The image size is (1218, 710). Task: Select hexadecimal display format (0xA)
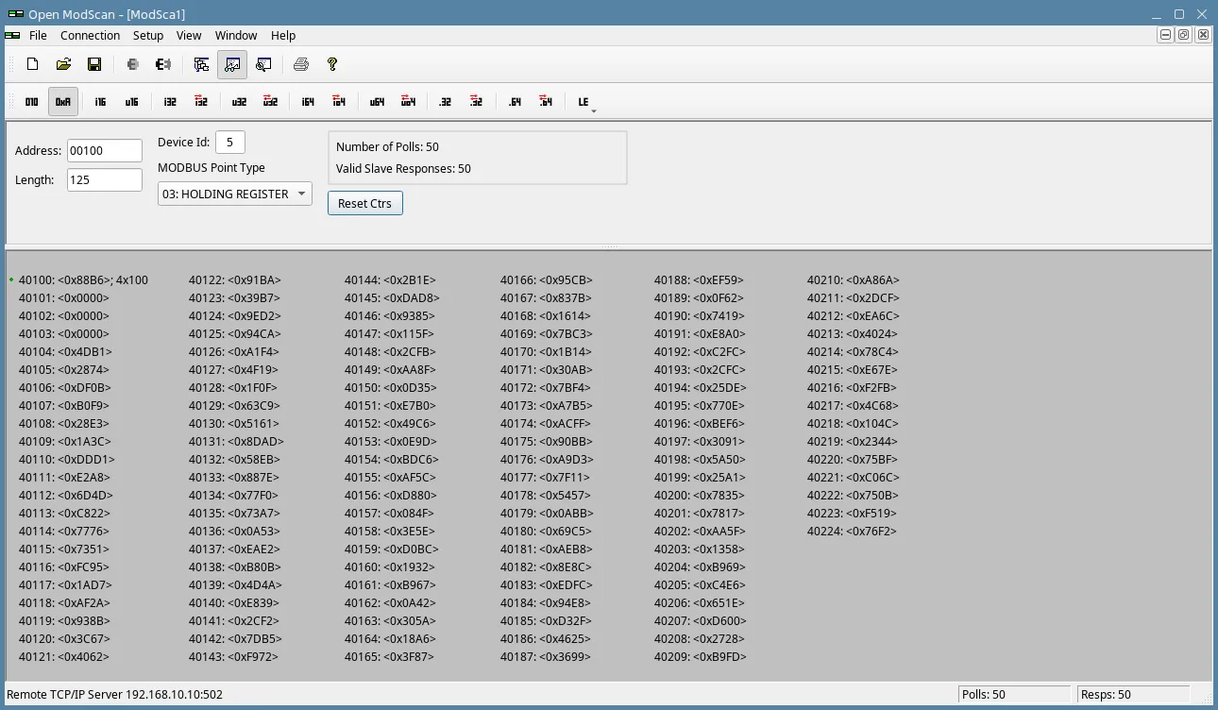pyautogui.click(x=62, y=101)
